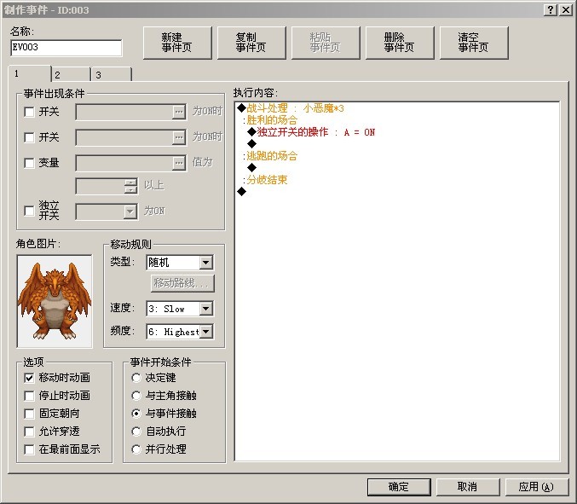Image resolution: width=577 pixels, height=504 pixels.
Task: Enable the second 开关 condition checkbox
Action: 29,137
